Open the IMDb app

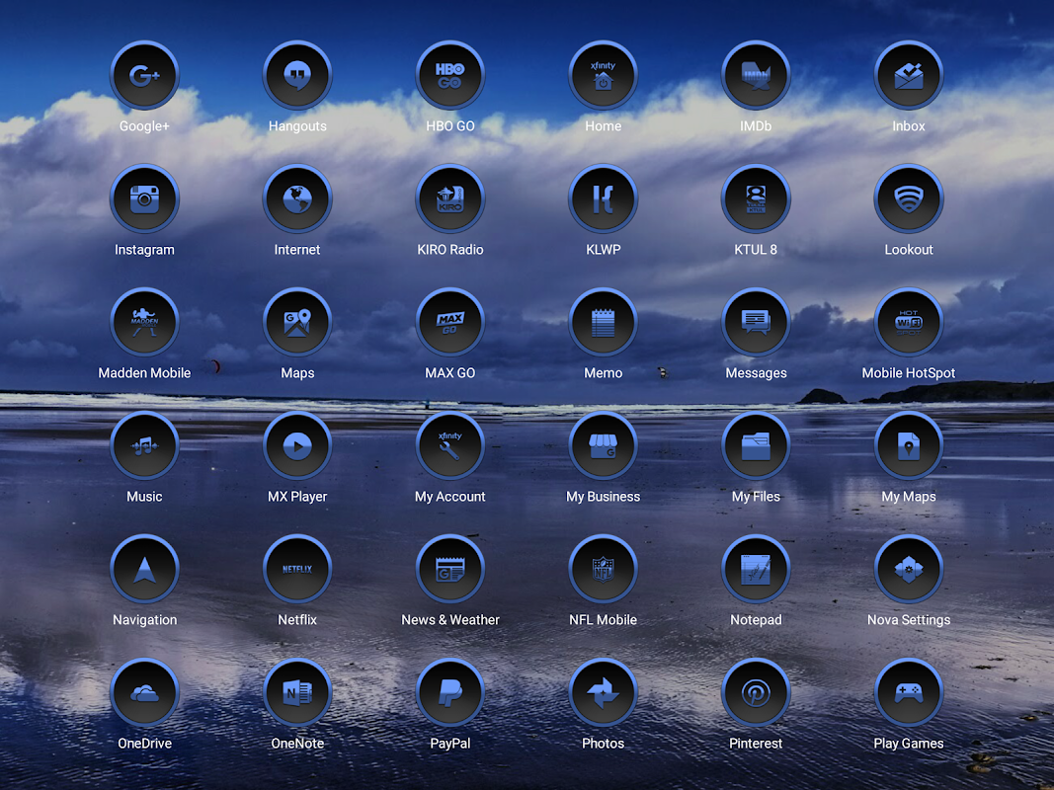pos(756,75)
